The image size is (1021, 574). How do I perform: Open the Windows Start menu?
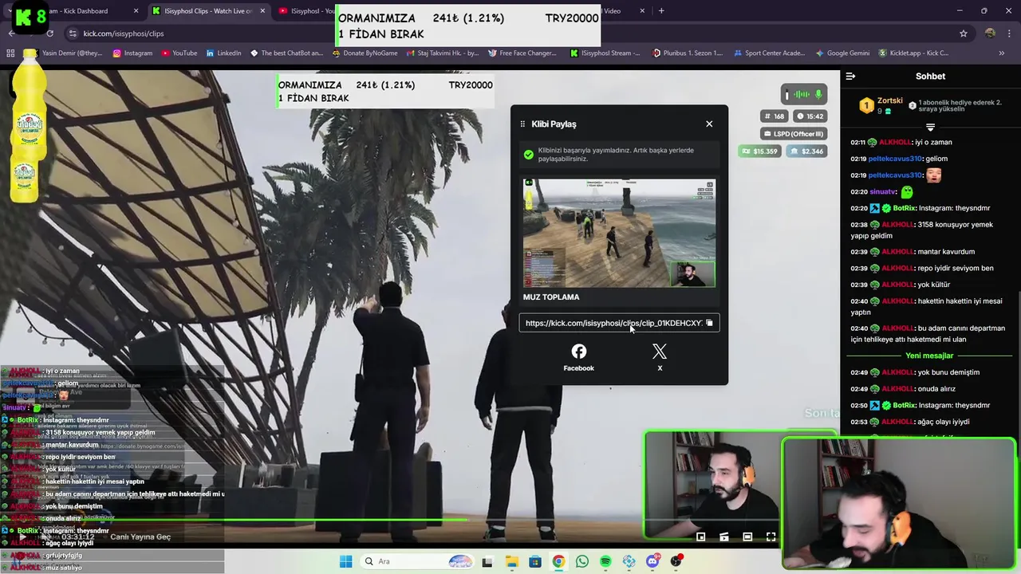coord(345,561)
